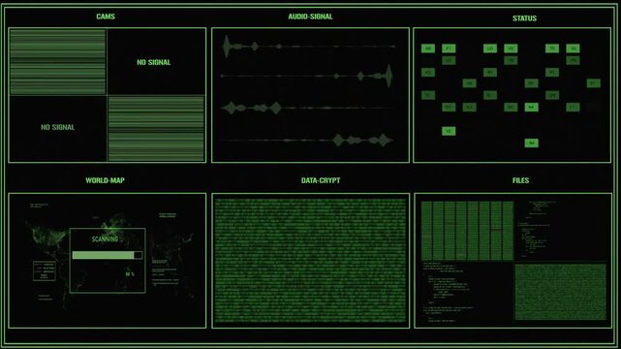Select the K2 status box
The height and width of the screenshot is (349, 621).
[x=469, y=108]
